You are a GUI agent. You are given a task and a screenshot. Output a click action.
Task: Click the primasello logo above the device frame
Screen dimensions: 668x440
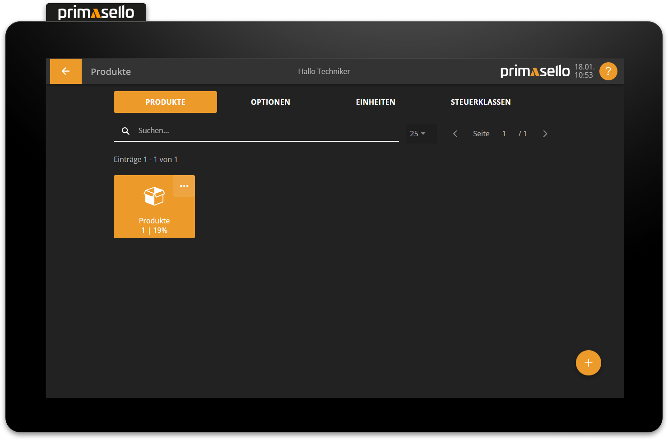tap(96, 12)
